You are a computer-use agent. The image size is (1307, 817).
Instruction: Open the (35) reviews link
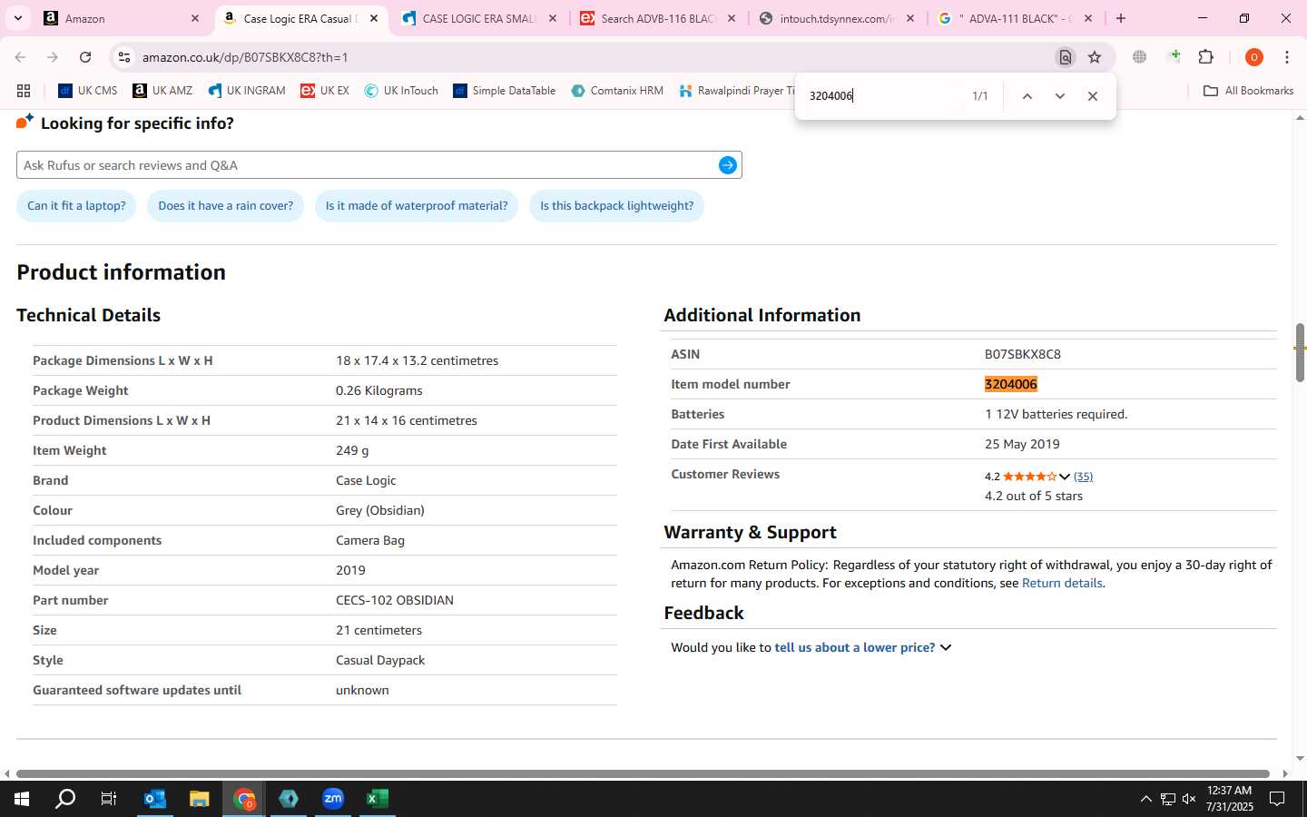1083,477
